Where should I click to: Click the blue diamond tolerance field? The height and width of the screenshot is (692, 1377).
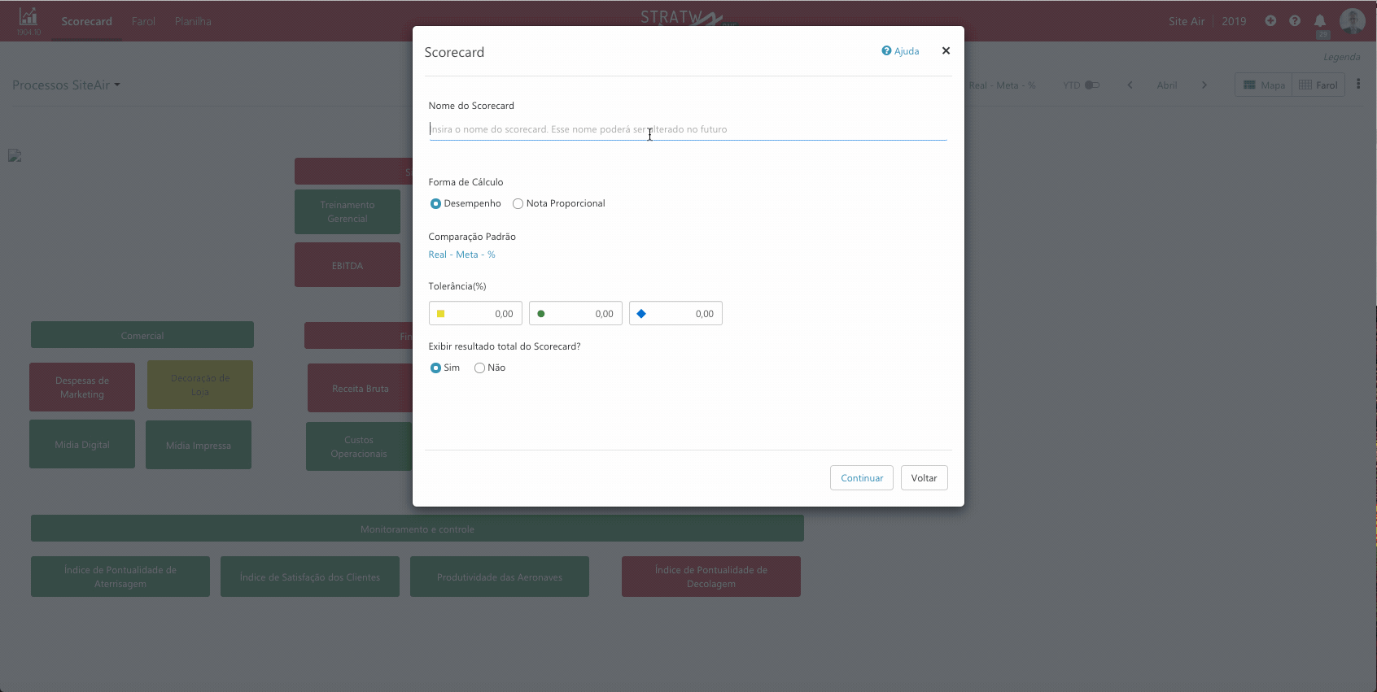(x=675, y=313)
